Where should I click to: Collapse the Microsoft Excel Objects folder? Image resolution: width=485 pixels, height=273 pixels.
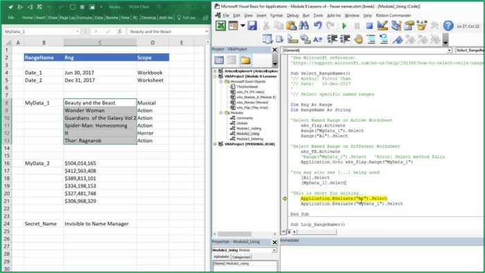coord(221,82)
